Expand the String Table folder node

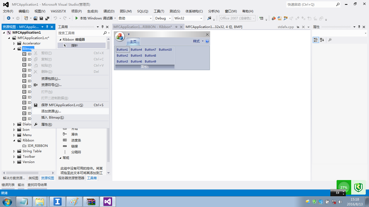pos(14,151)
